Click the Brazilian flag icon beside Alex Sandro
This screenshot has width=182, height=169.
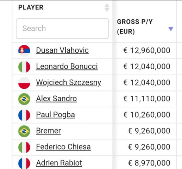[24, 99]
